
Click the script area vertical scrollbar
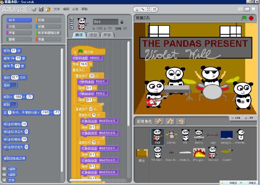128,83
